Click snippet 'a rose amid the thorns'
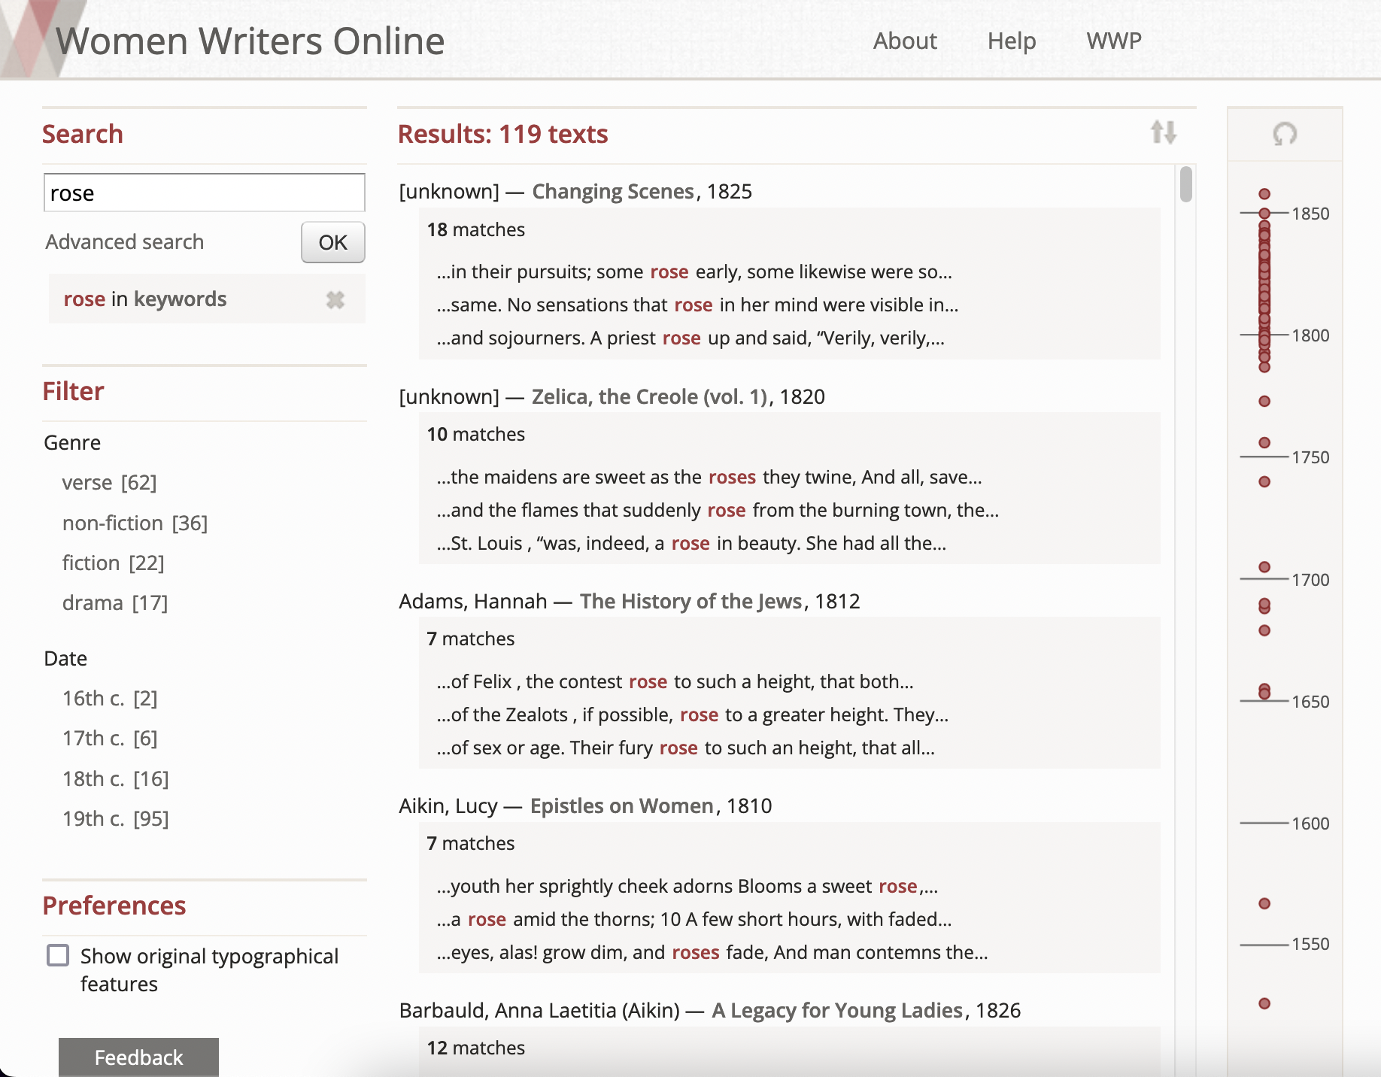Screen dimensions: 1381x1077 coord(694,919)
